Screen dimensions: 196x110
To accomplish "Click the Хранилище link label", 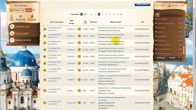I will [x=21, y=19].
